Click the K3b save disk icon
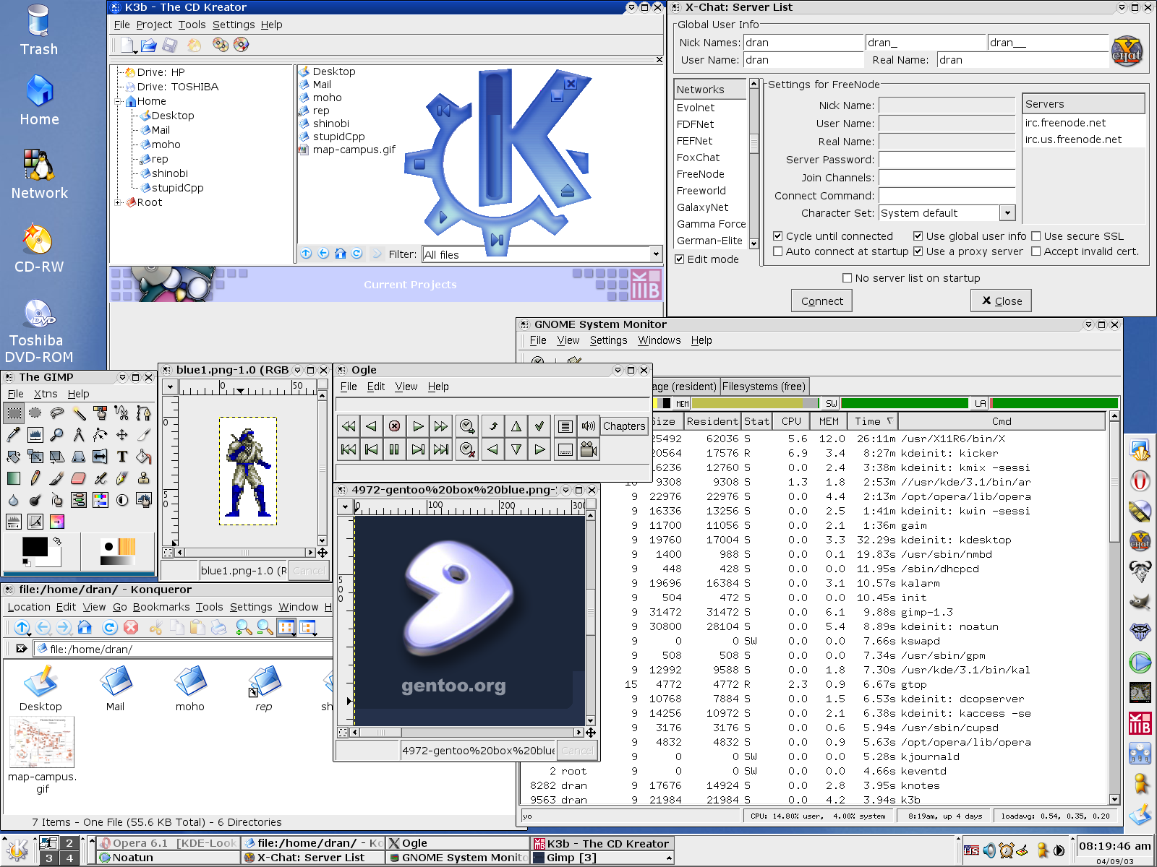 (170, 46)
